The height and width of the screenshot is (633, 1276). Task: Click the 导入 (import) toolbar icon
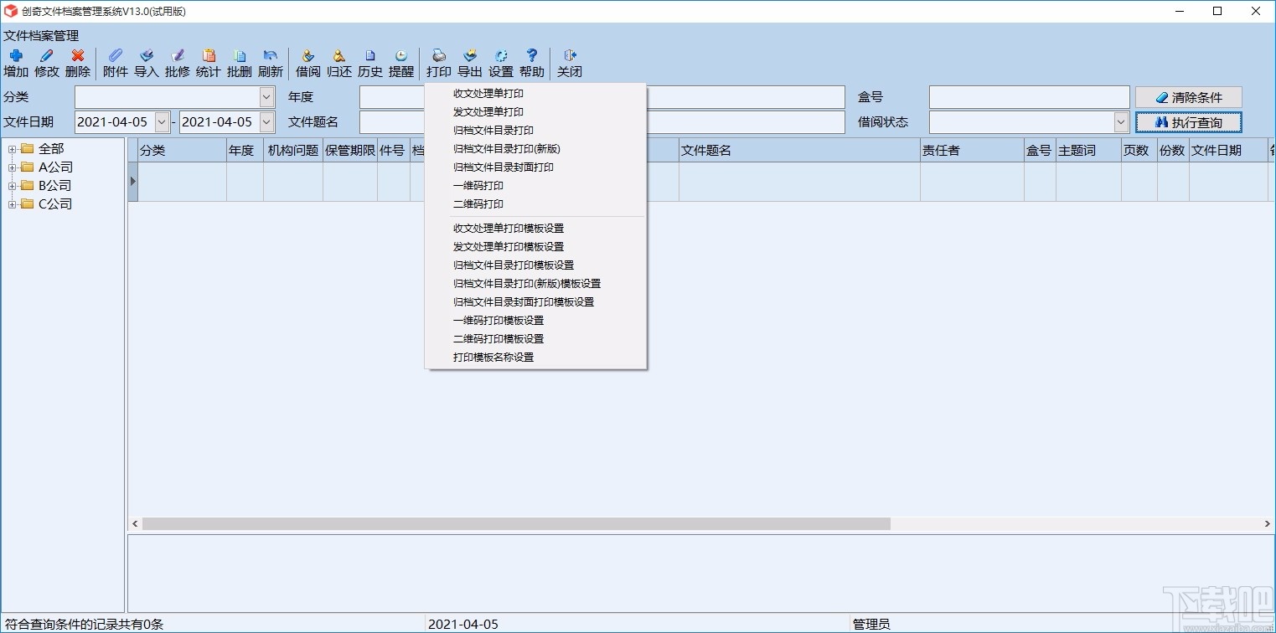pos(147,63)
